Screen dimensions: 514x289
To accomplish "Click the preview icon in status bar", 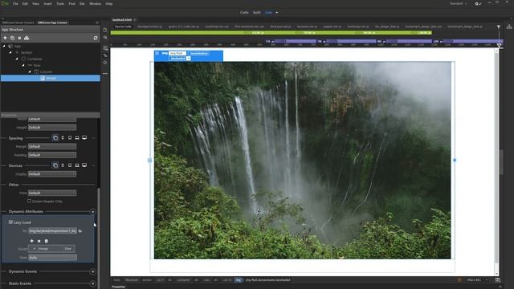I will pyautogui.click(x=498, y=280).
